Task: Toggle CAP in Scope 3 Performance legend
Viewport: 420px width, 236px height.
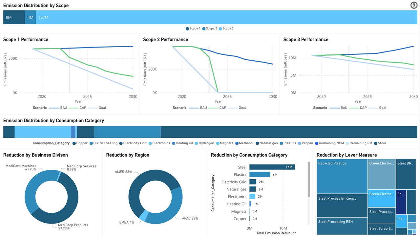Action: point(358,108)
